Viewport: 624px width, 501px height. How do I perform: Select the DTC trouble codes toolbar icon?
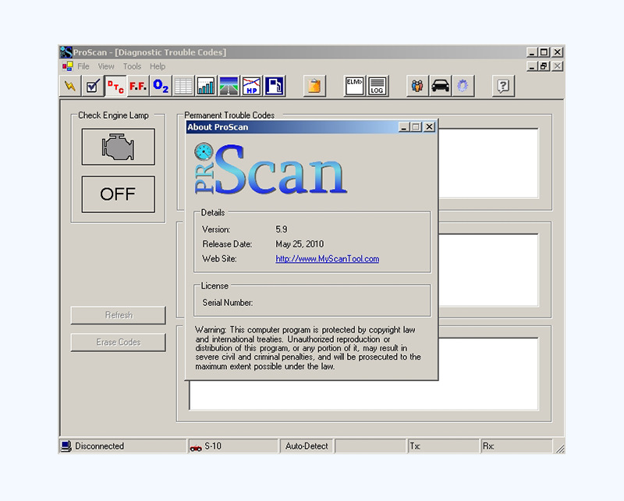[x=115, y=86]
